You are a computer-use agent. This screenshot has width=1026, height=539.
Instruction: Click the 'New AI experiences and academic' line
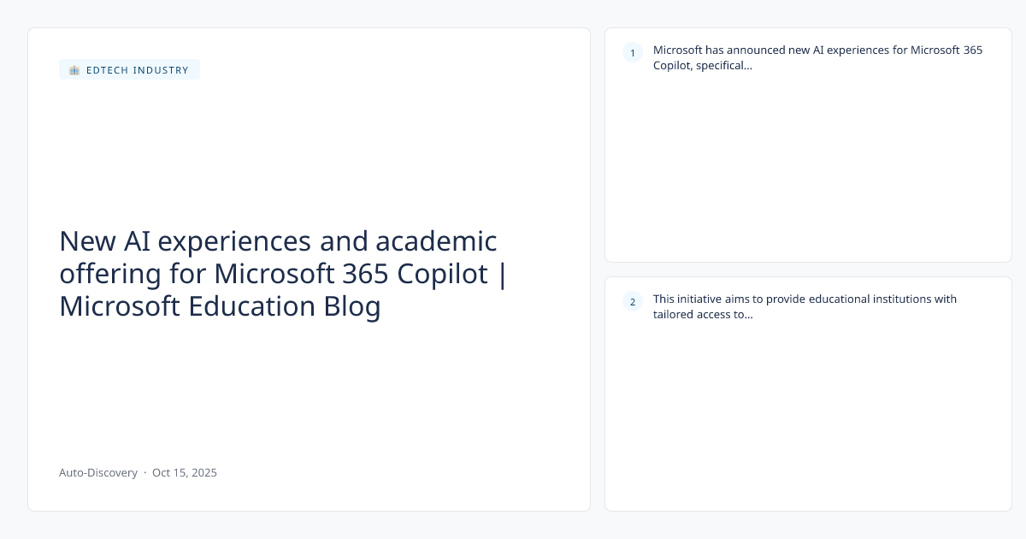click(278, 241)
